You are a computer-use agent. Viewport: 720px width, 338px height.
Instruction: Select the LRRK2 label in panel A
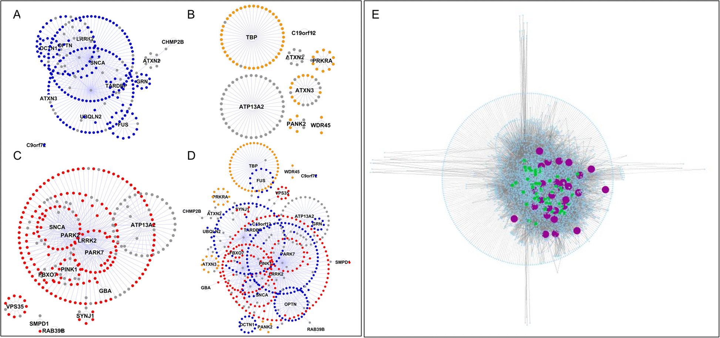pyautogui.click(x=85, y=39)
